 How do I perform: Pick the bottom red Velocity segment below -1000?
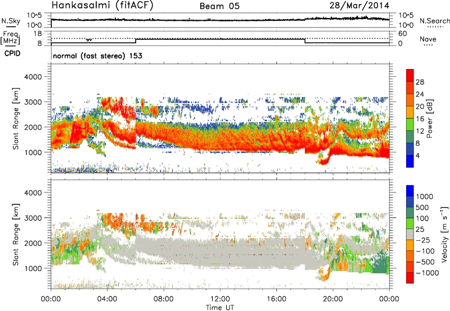410,278
